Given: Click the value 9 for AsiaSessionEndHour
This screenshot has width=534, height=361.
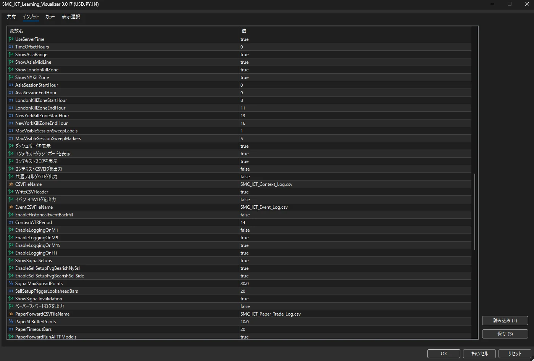Looking at the screenshot, I should pyautogui.click(x=242, y=93).
